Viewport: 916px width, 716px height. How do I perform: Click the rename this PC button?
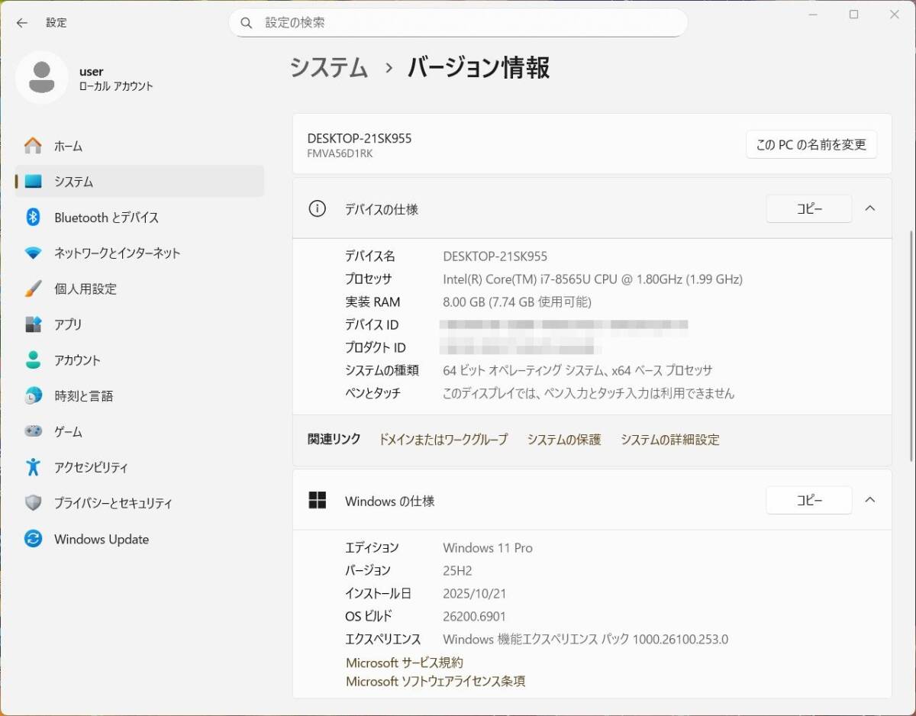point(811,144)
